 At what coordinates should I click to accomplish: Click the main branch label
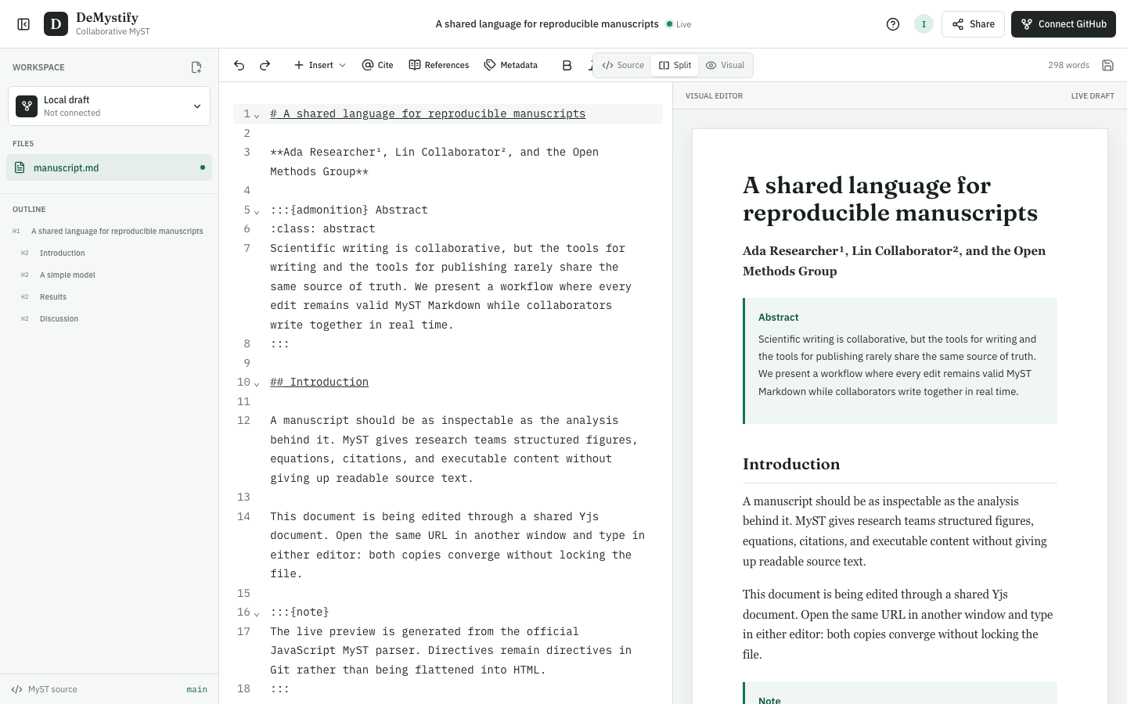pos(196,689)
